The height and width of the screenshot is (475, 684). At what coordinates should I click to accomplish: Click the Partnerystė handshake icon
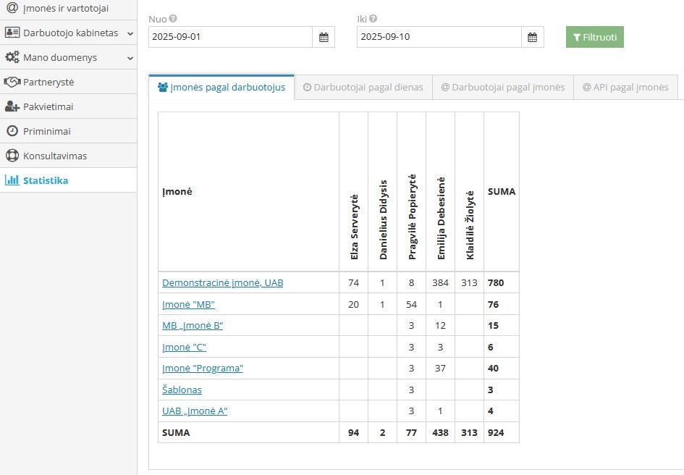pos(12,82)
